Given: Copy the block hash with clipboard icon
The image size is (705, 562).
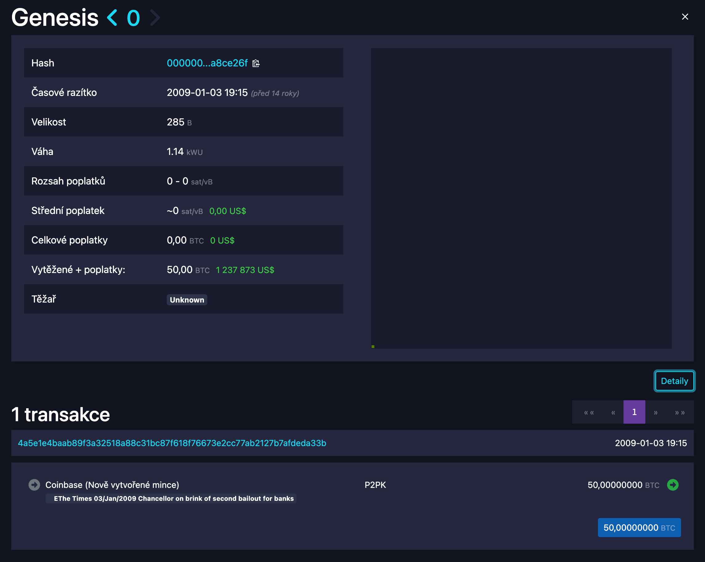Looking at the screenshot, I should pyautogui.click(x=256, y=63).
